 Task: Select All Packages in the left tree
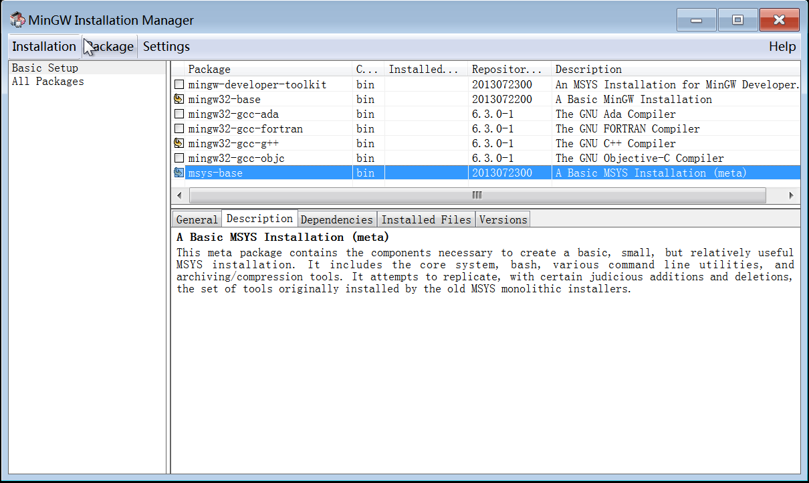click(48, 82)
